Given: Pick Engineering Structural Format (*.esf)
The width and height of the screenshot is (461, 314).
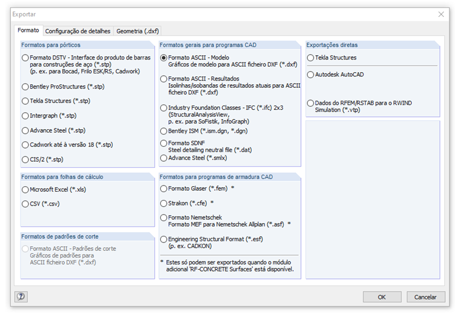Looking at the screenshot, I should click(x=164, y=239).
